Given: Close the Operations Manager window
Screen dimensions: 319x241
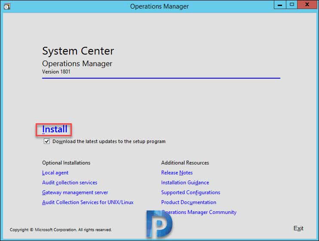Looking at the screenshot, I should [307, 5].
